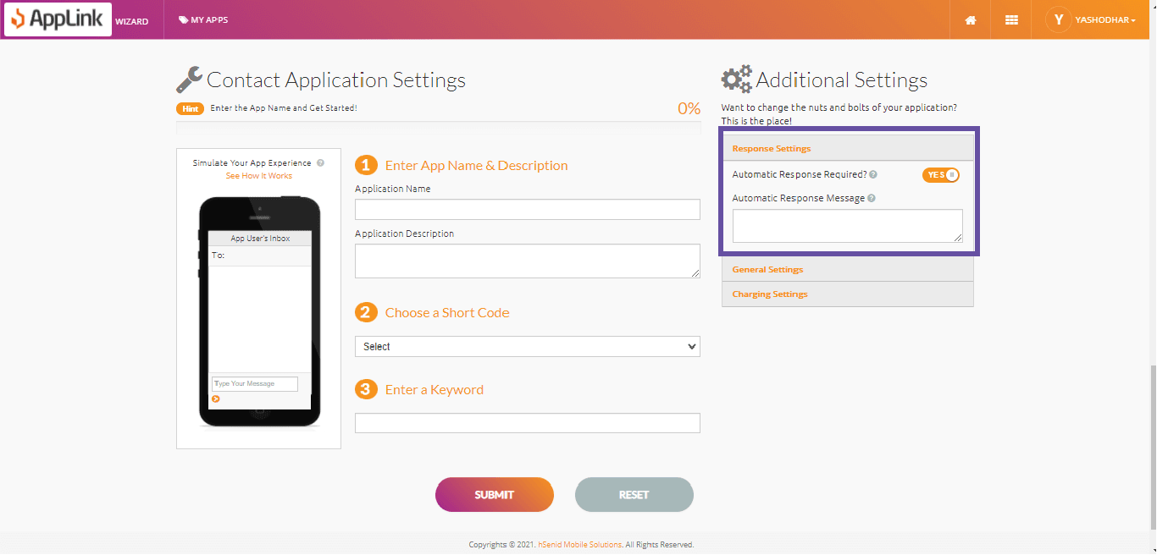Viewport: 1157px width, 555px height.
Task: Focus the Automatic Response Message textarea
Action: (x=848, y=226)
